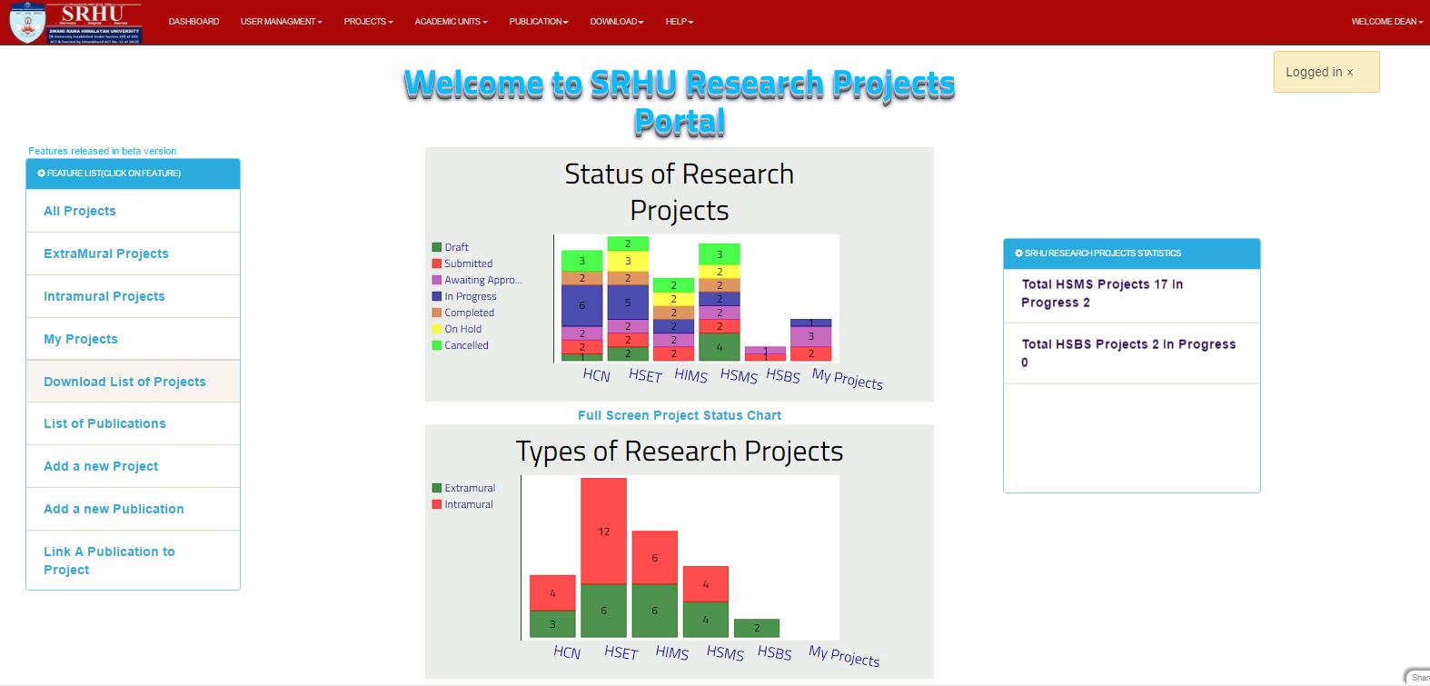Click the HSET In Progress segment showing 5
Screen dimensions: 1430x686
click(628, 303)
